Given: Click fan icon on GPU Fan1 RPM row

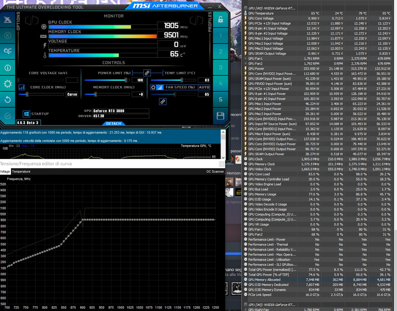Looking at the screenshot, I should point(245,59).
